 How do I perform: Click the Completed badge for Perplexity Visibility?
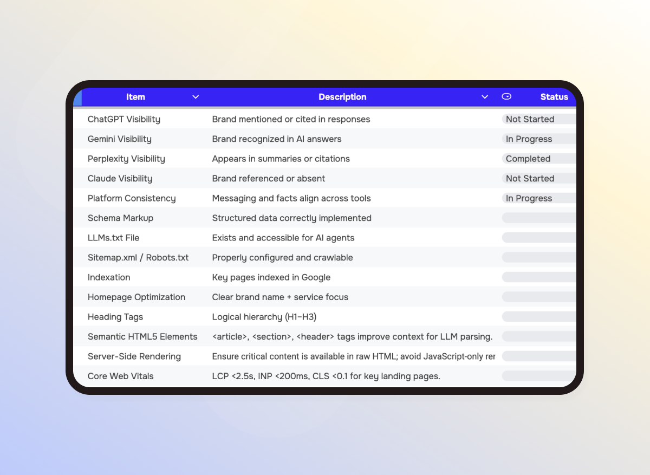528,158
